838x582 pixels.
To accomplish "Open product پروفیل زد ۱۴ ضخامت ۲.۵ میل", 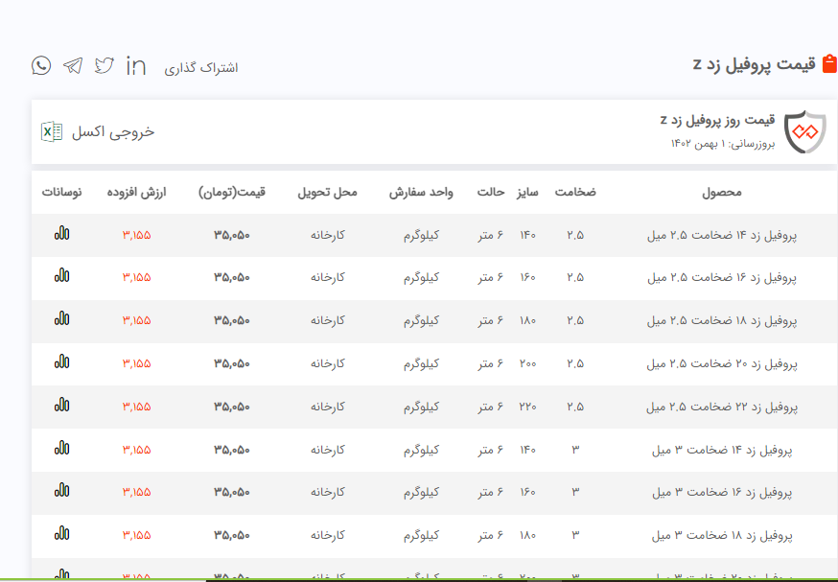I will 721,235.
